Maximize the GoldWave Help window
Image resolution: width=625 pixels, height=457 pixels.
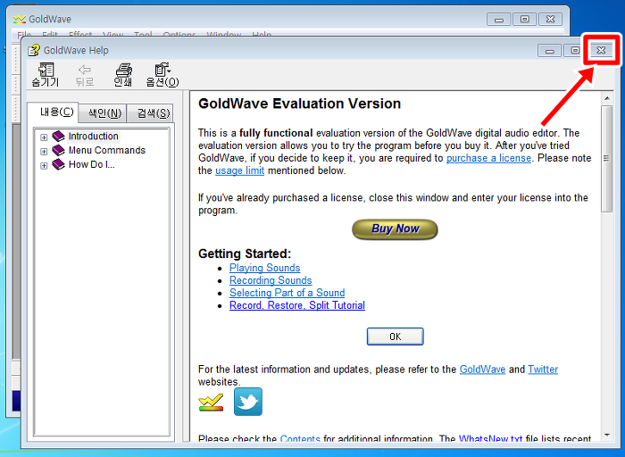click(x=574, y=50)
